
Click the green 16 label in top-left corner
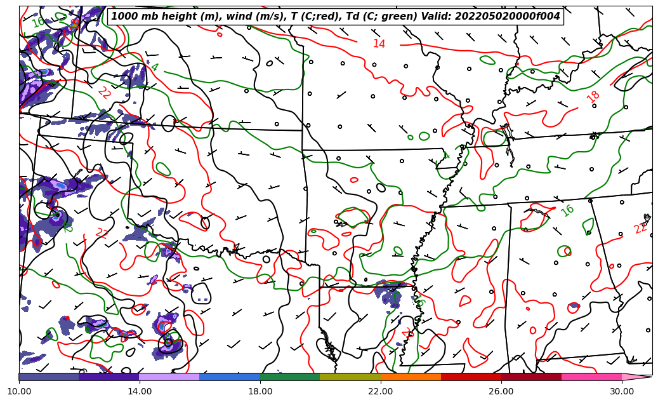[x=38, y=22]
